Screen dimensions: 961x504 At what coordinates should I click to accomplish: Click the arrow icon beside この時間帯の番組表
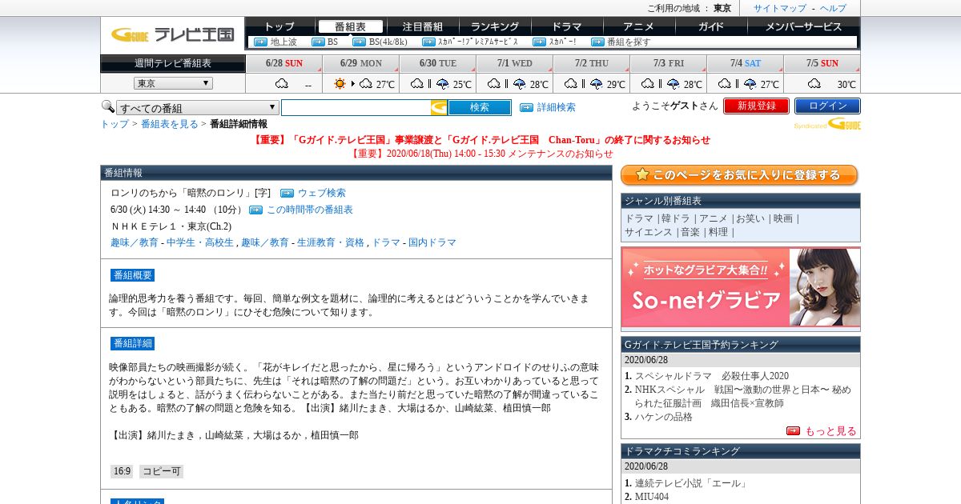point(255,210)
